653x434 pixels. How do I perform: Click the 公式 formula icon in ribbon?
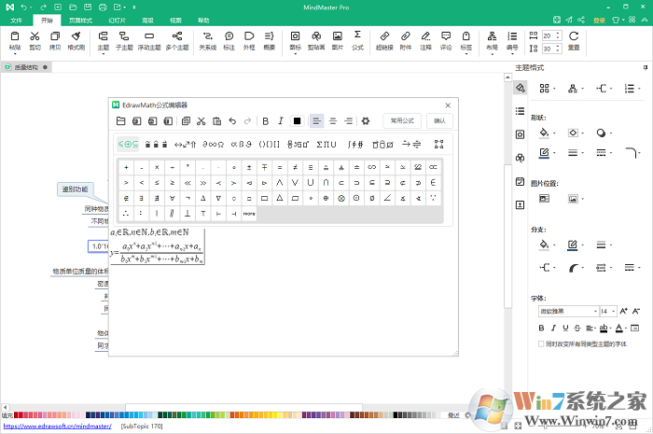coord(357,39)
